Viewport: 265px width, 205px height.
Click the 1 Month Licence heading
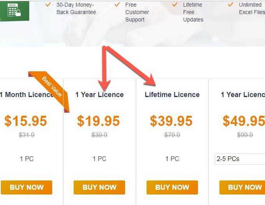26,95
